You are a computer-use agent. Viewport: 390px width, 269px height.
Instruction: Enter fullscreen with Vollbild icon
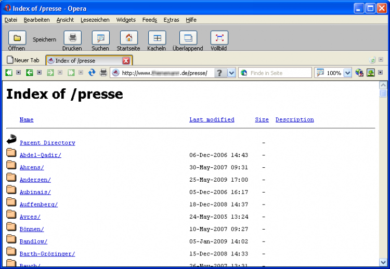[x=219, y=38]
